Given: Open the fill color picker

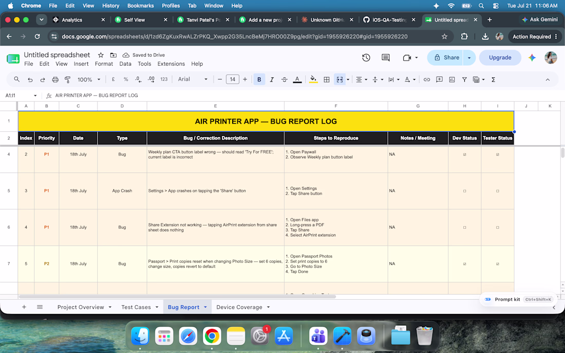Looking at the screenshot, I should [x=313, y=80].
